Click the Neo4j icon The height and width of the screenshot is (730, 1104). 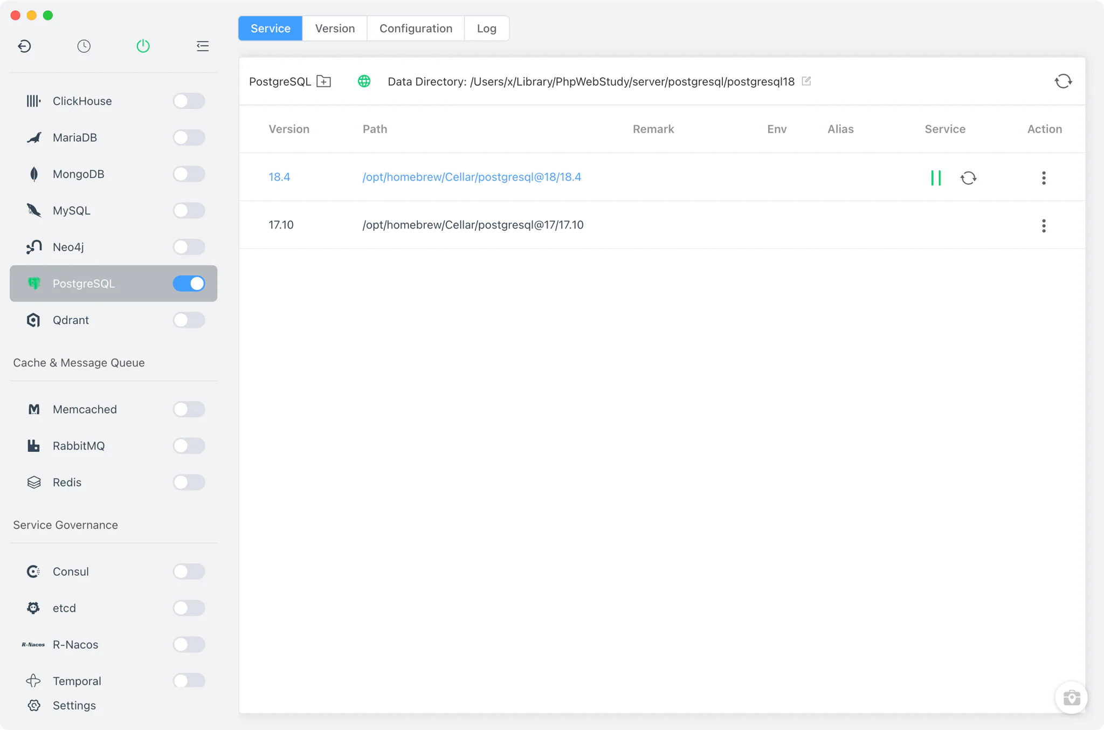tap(33, 247)
